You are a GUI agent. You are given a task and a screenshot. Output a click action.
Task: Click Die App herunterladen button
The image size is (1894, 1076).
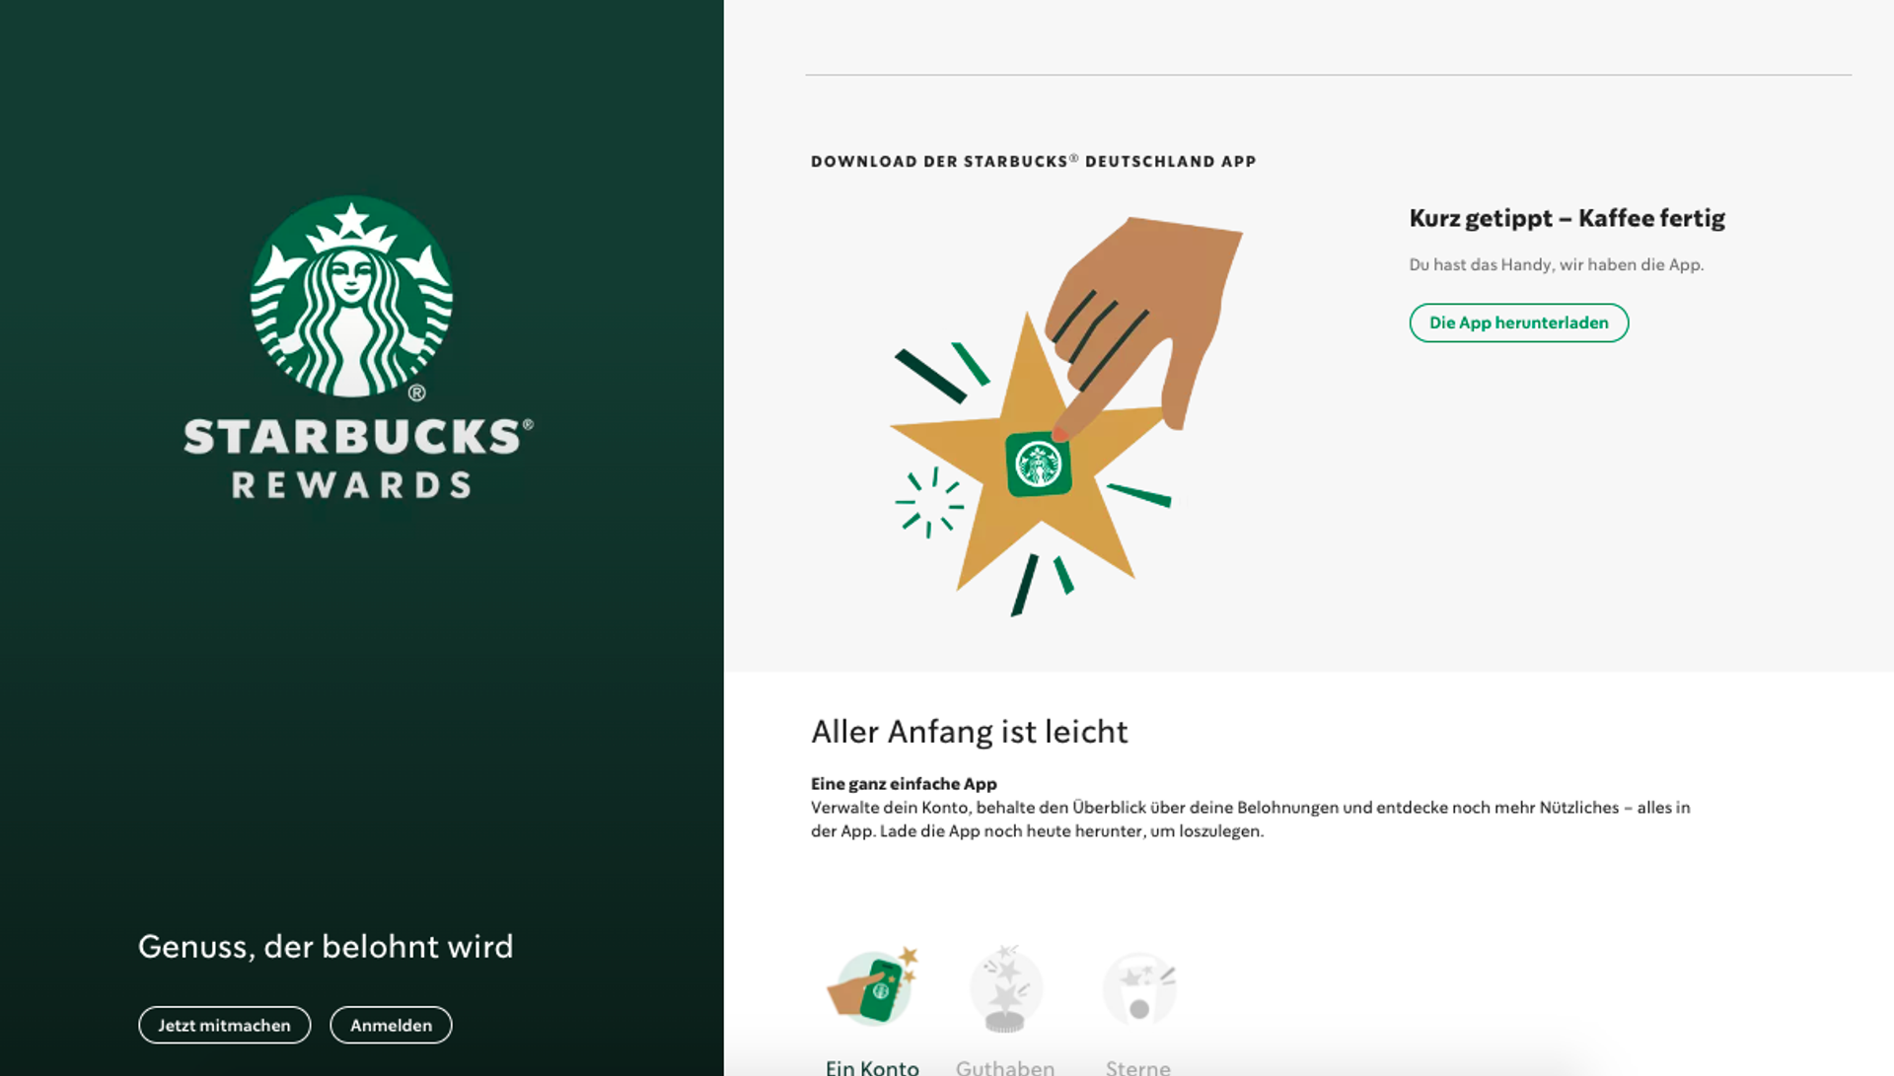pos(1519,323)
